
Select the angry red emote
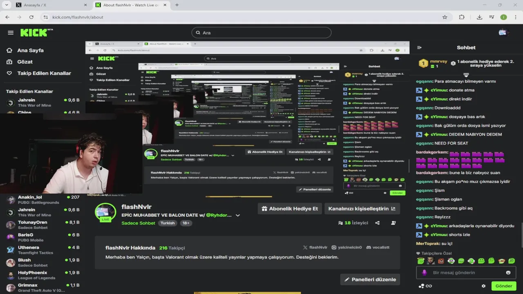coord(441,261)
